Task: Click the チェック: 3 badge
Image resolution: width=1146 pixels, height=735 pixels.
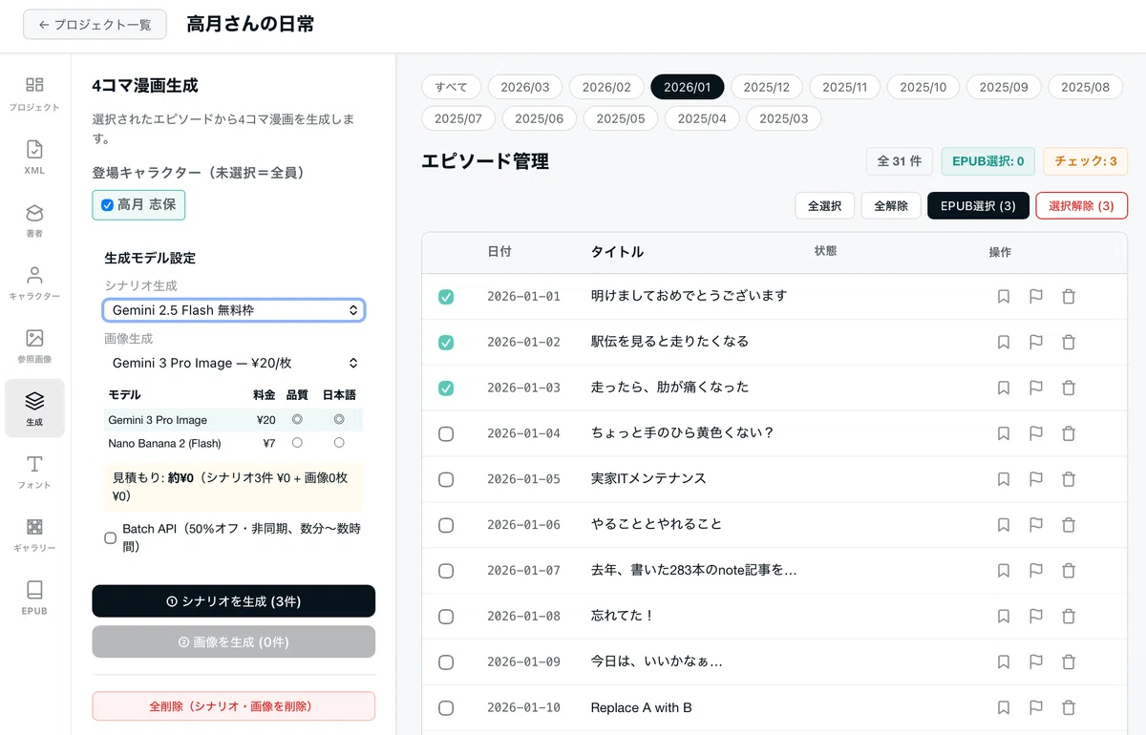Action: [x=1086, y=161]
